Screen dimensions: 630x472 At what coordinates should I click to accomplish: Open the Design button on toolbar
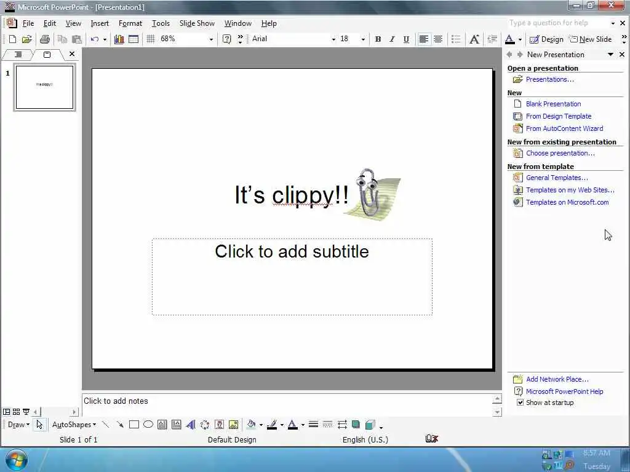pyautogui.click(x=546, y=39)
